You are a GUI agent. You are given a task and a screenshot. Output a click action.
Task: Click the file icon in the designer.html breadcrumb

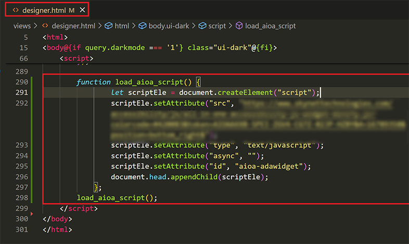[x=45, y=25]
